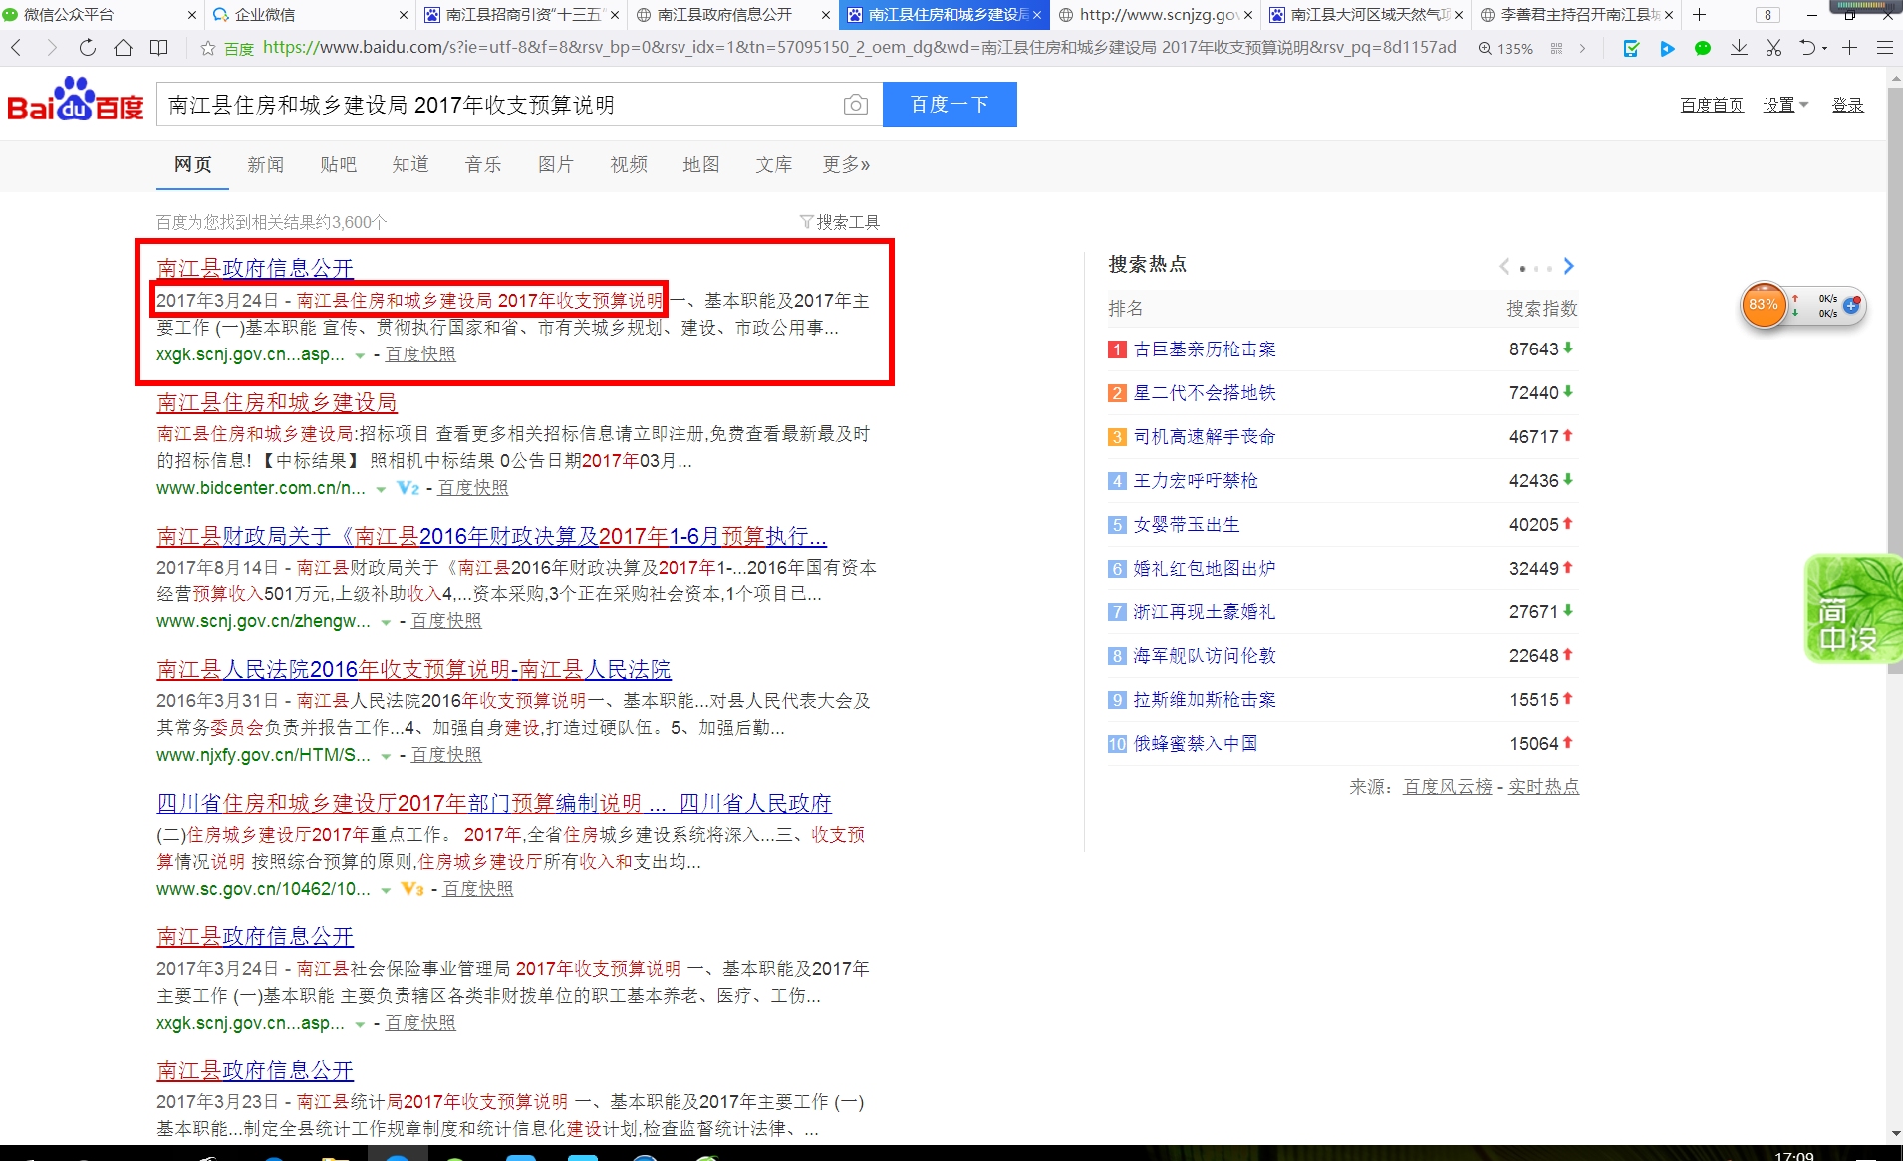Expand dropdown arrow beside www.sc.gov.cn URL
This screenshot has width=1903, height=1161.
[386, 890]
